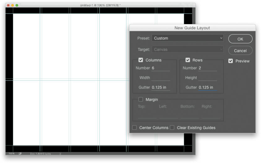Toggle the Preview checkbox off
This screenshot has height=163, width=261.
231,61
